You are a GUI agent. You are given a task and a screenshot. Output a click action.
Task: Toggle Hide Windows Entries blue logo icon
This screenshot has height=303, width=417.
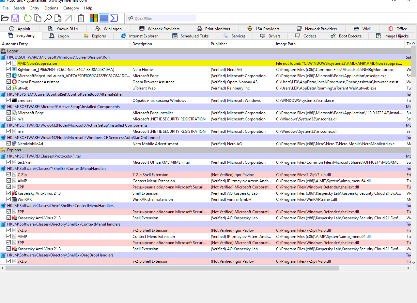point(104,18)
